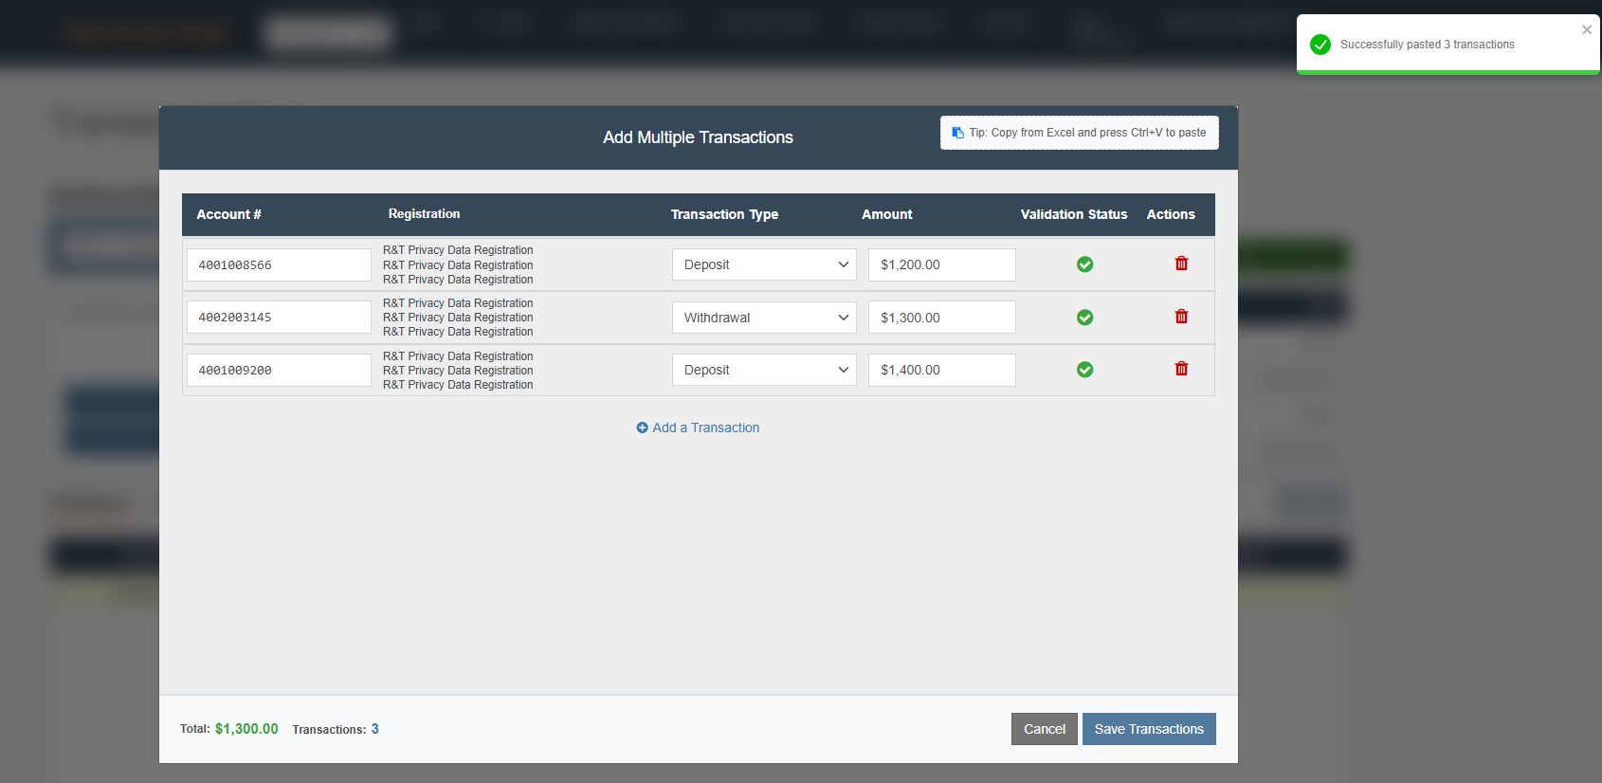
Task: Click the total value $1,300.00 in footer
Action: pos(246,729)
